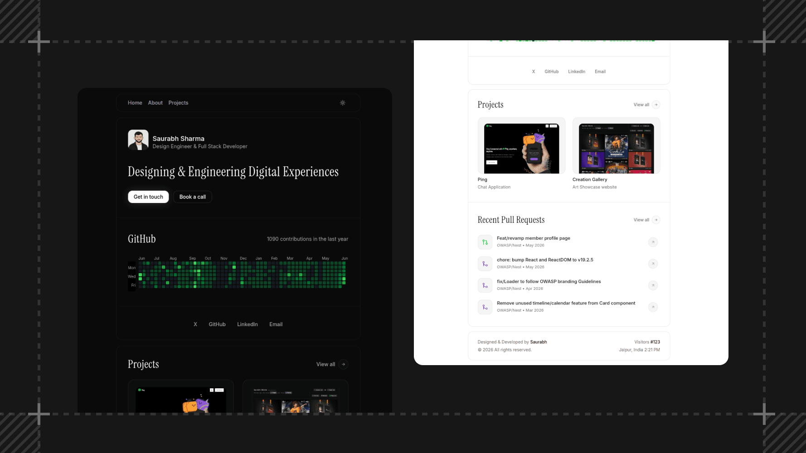Click the Ping project title
Image resolution: width=806 pixels, height=453 pixels.
pos(482,179)
